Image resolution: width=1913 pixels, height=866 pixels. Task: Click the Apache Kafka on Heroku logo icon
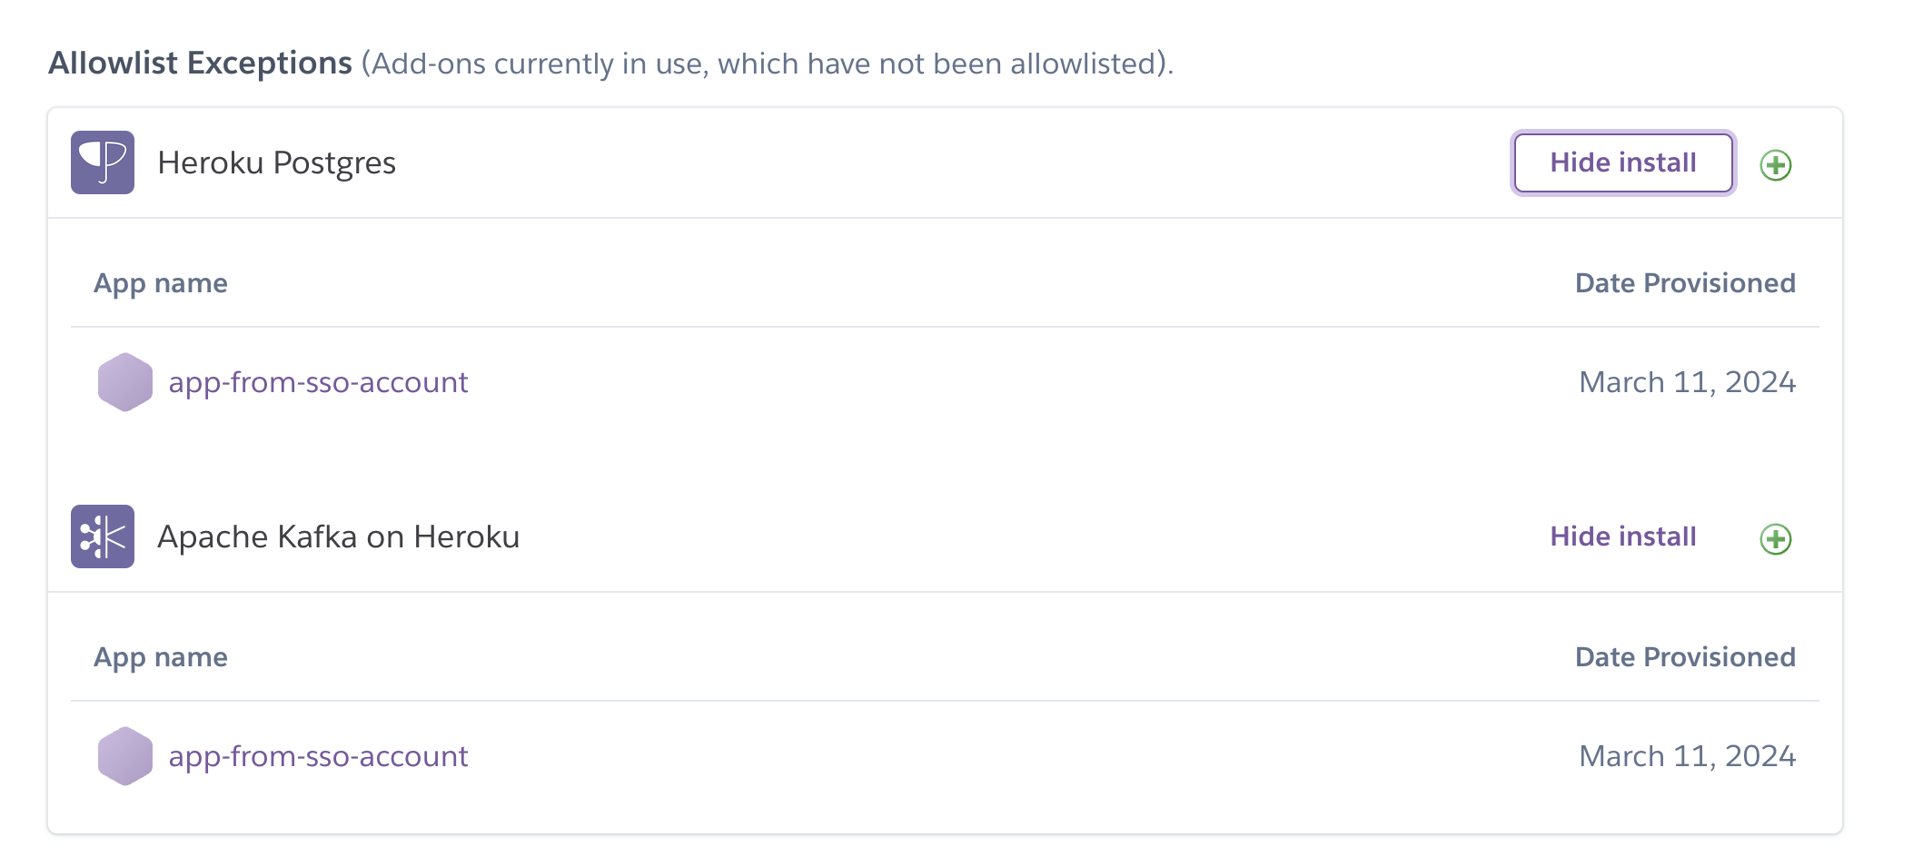[103, 536]
